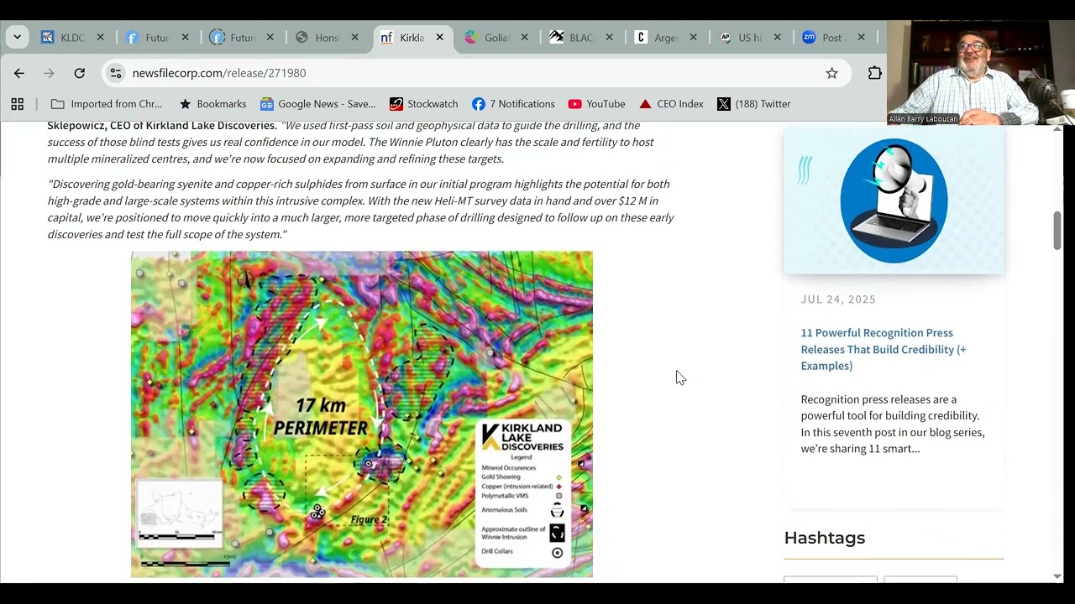Open the CEO Index bookmark
This screenshot has height=604, width=1075.
pyautogui.click(x=671, y=104)
